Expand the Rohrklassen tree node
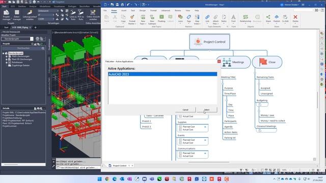Screen dimensions: 326x183 (7, 63)
